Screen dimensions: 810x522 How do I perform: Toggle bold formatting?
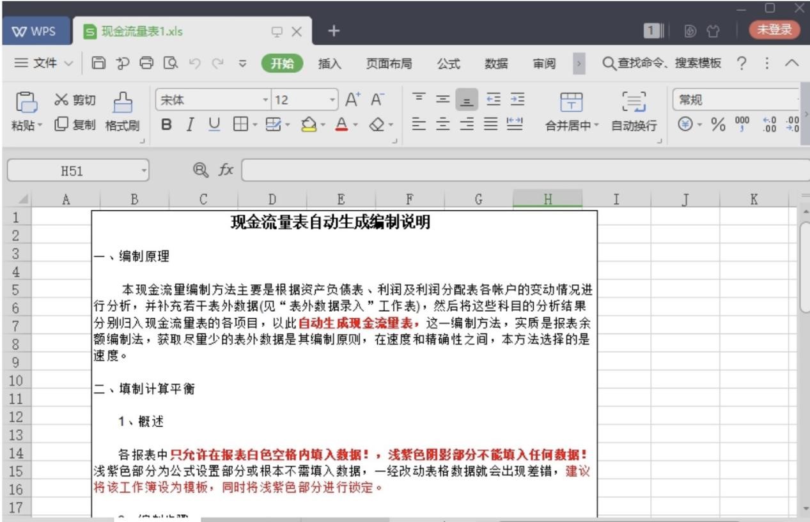[166, 125]
